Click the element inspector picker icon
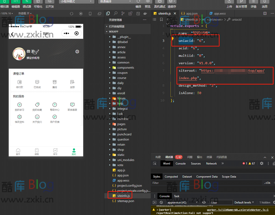Image resolution: width=275 pixels, height=215 pixels. tap(155, 163)
